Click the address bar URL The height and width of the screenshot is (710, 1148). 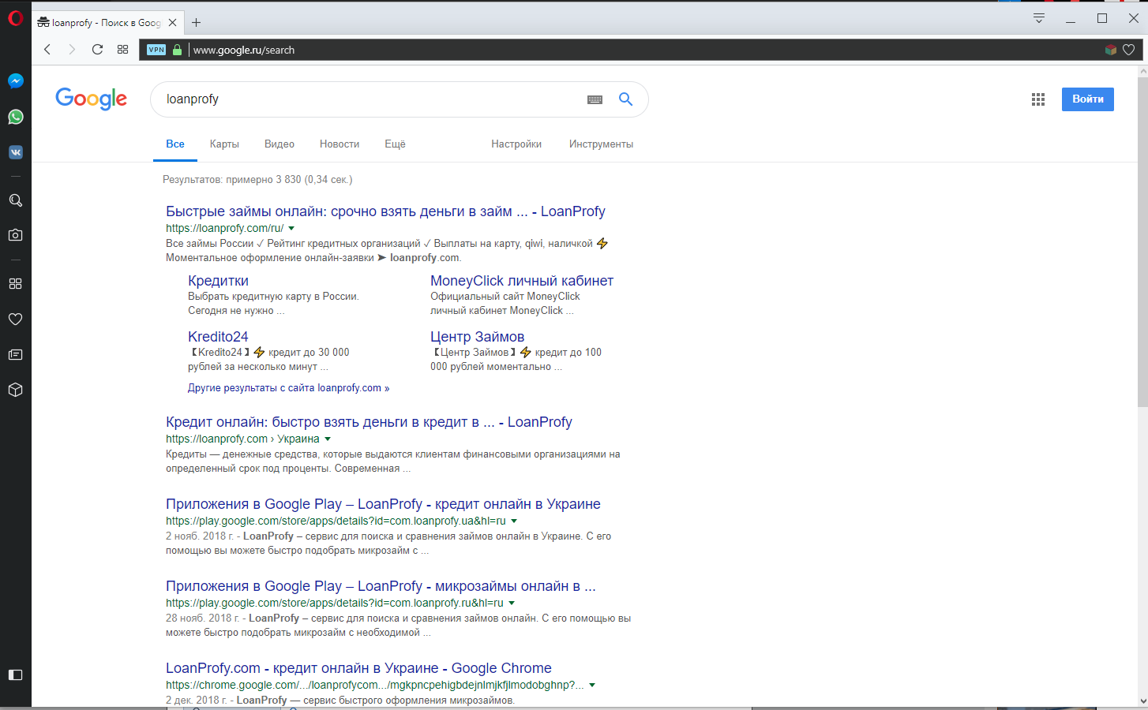(244, 50)
